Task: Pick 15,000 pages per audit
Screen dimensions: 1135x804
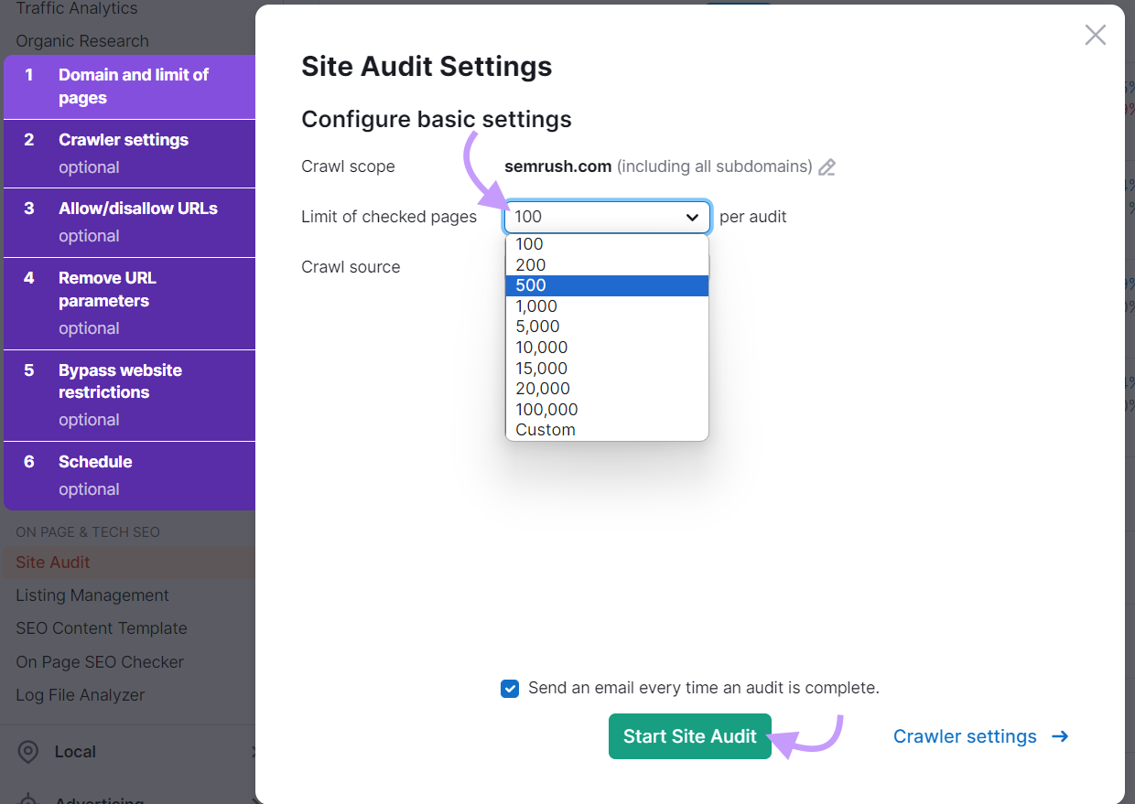Action: point(607,369)
